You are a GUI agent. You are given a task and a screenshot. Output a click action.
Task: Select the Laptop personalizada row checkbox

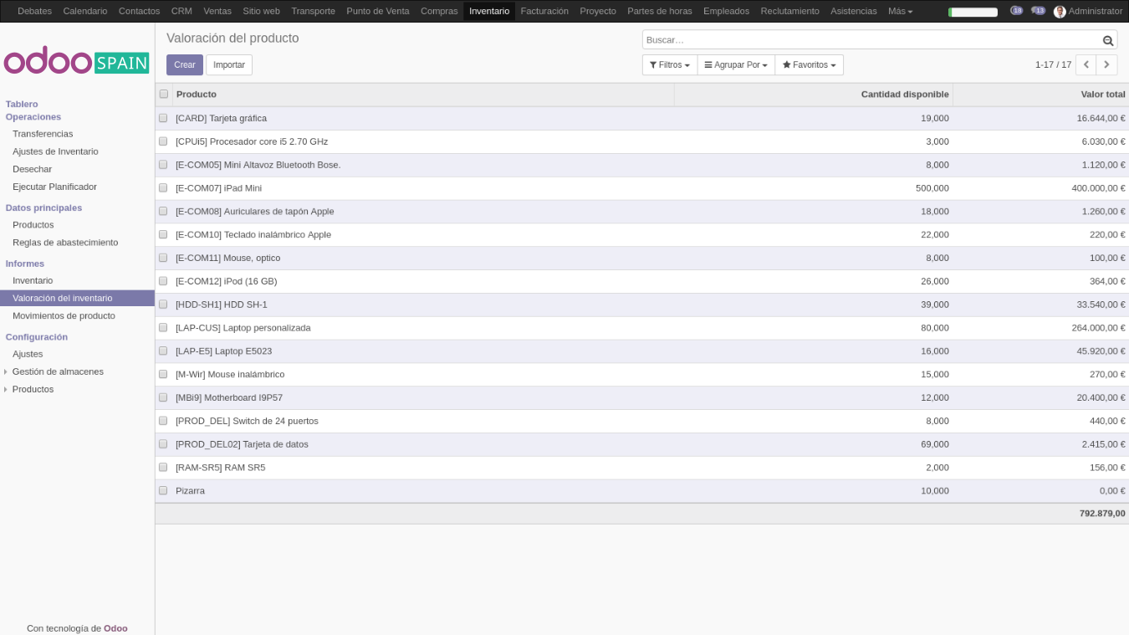pos(163,328)
